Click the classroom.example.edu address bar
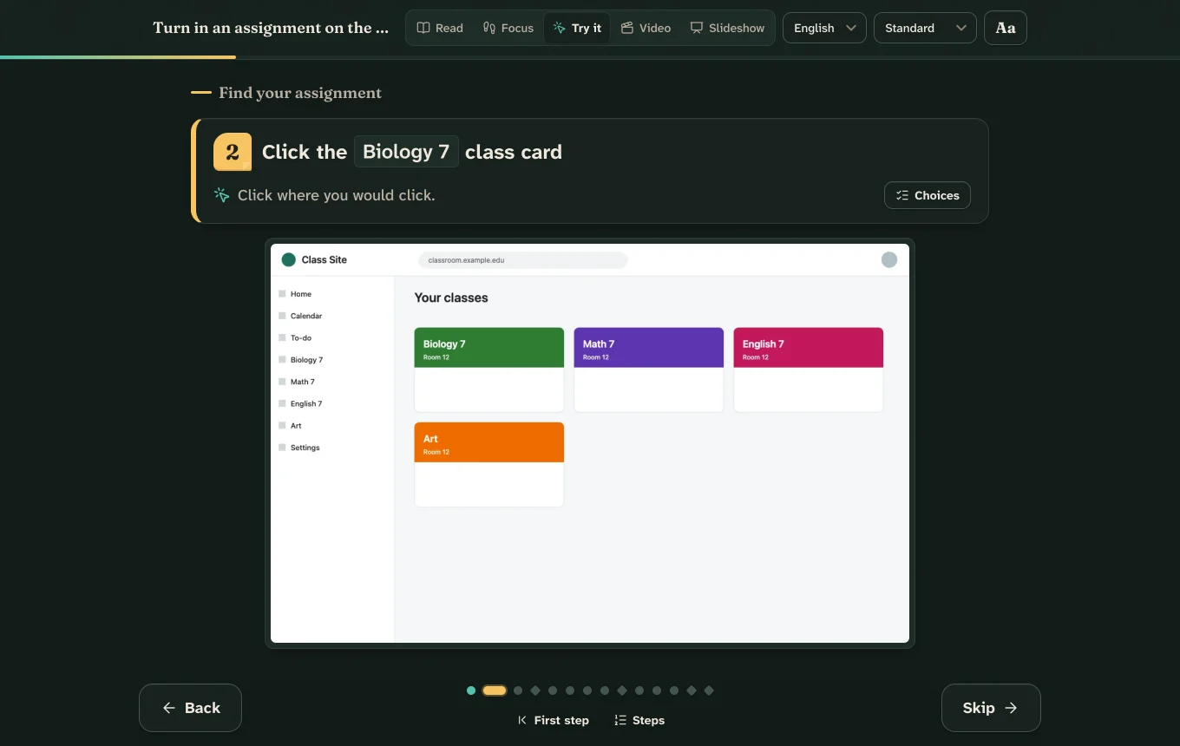The width and height of the screenshot is (1180, 746). pos(522,260)
